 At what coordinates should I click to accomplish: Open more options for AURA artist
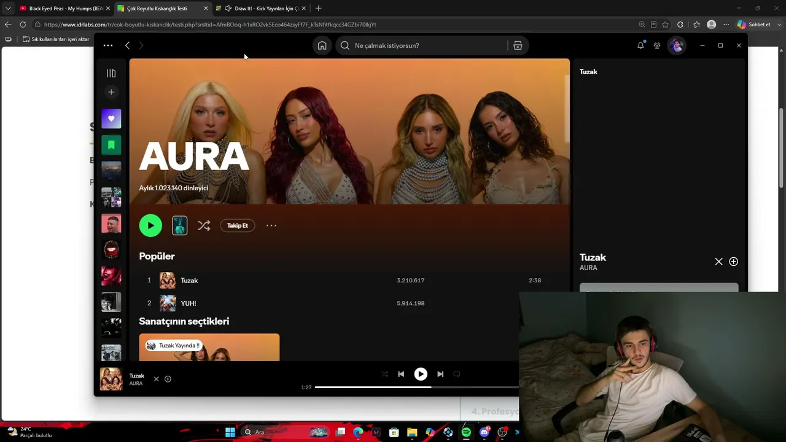pos(271,225)
